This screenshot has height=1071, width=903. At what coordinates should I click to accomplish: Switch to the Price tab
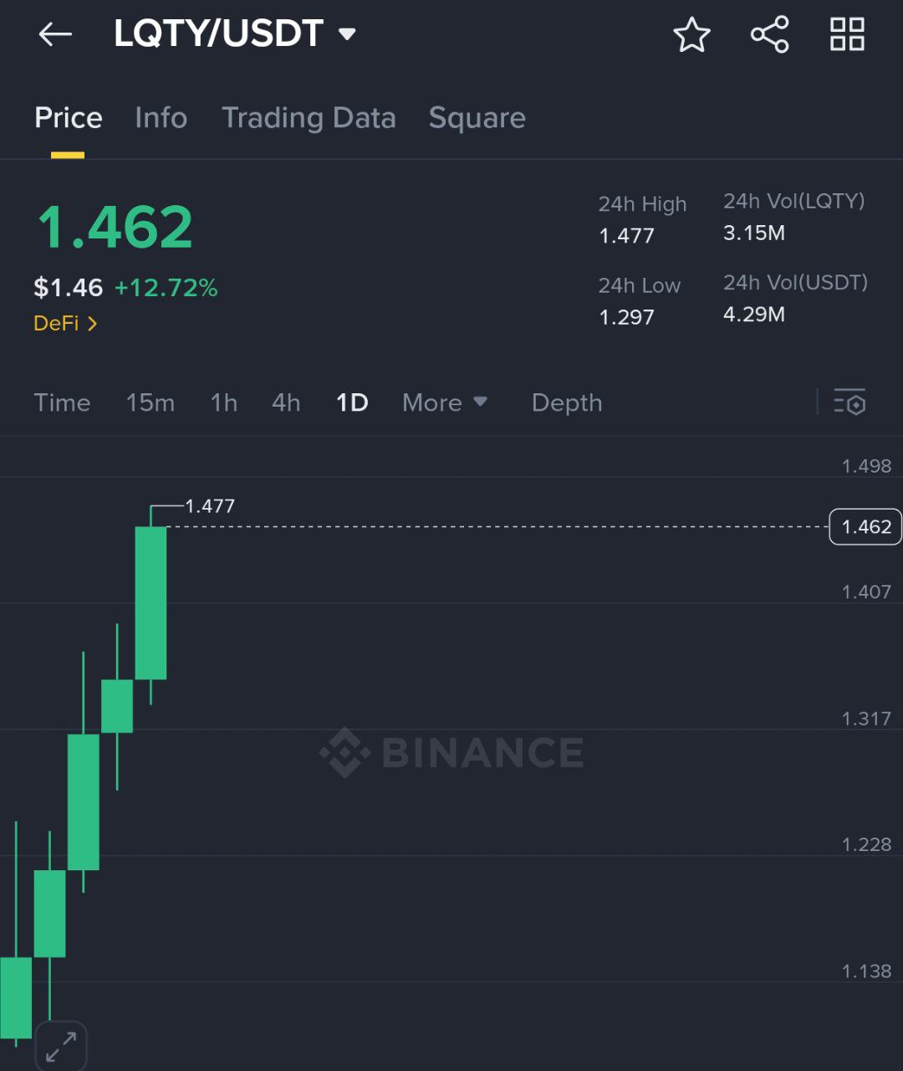point(68,118)
